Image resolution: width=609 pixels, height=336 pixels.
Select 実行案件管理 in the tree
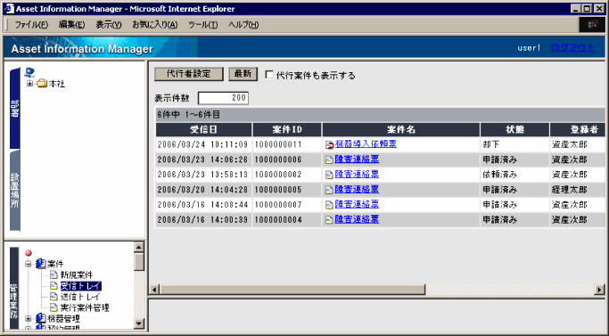[x=85, y=307]
